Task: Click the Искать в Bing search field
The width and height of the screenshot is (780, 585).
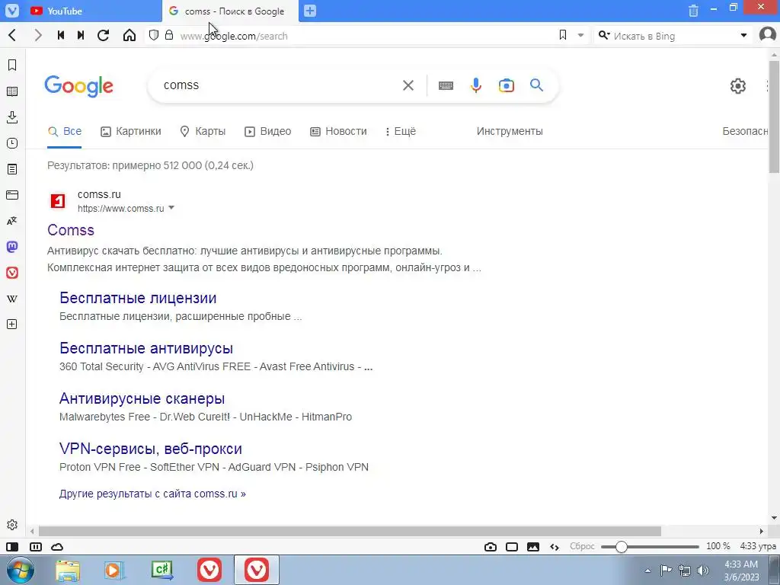Action: 674,36
